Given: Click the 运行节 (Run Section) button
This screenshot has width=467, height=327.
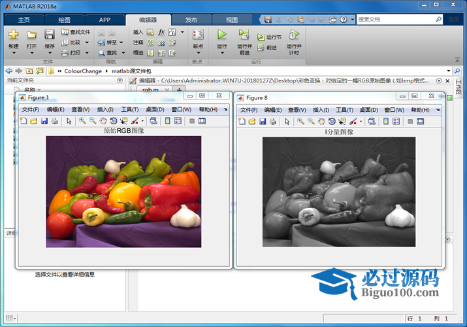Looking at the screenshot, I should [x=269, y=37].
